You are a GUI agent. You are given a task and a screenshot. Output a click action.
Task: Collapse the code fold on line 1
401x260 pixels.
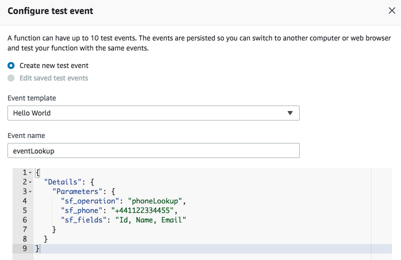(30, 172)
